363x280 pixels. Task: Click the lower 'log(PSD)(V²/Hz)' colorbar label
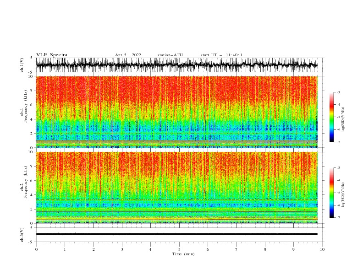pos(343,195)
